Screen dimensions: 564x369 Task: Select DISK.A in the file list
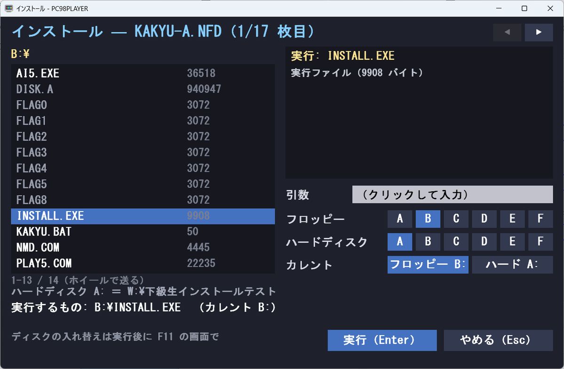(x=143, y=89)
